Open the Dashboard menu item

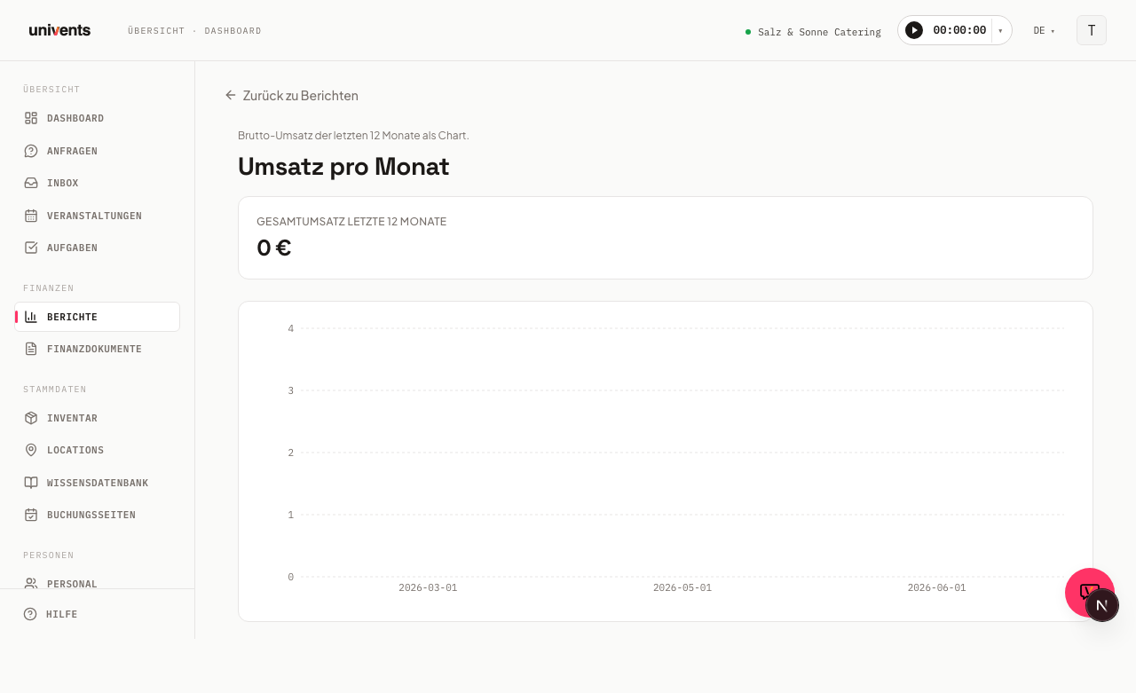click(x=98, y=118)
